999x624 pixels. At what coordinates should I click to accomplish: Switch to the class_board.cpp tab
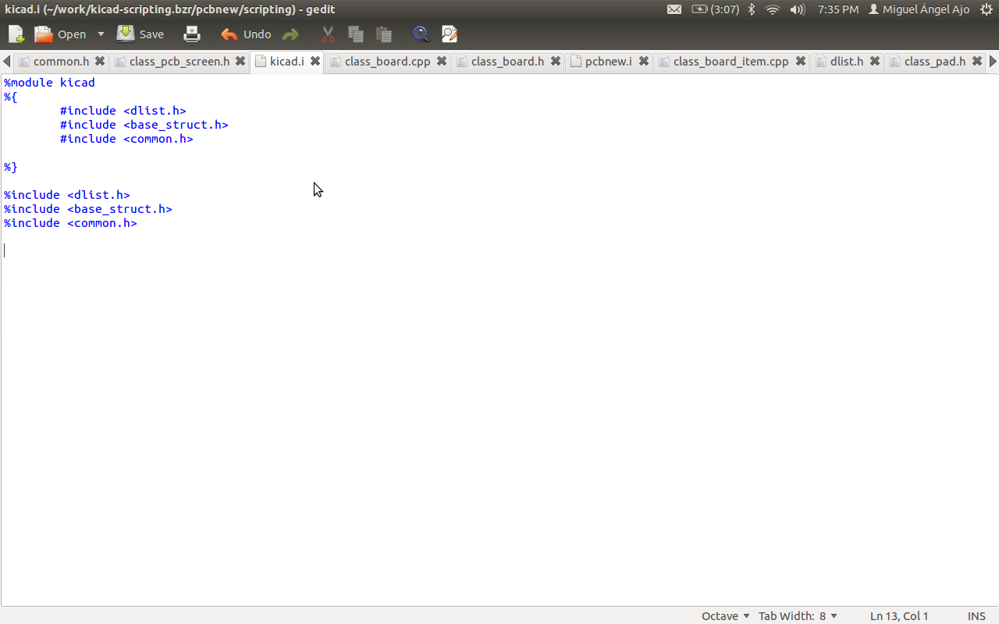point(387,62)
